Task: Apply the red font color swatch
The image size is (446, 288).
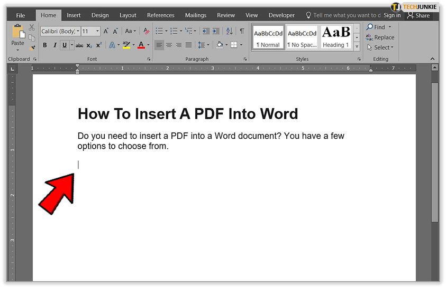Action: click(141, 46)
